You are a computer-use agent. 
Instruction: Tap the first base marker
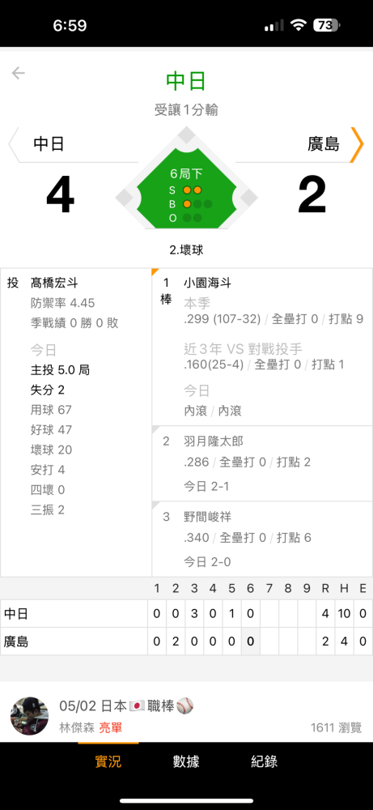[248, 198]
